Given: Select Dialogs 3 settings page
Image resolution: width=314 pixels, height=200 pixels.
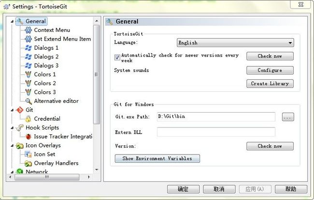Looking at the screenshot, I should point(46,66).
